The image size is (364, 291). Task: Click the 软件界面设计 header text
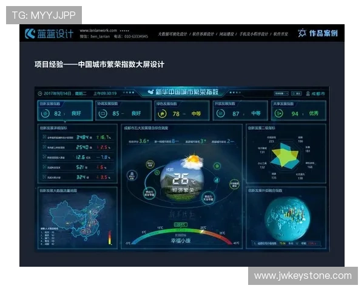pyautogui.click(x=203, y=34)
